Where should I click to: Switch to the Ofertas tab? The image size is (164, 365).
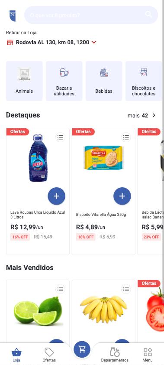tap(49, 355)
